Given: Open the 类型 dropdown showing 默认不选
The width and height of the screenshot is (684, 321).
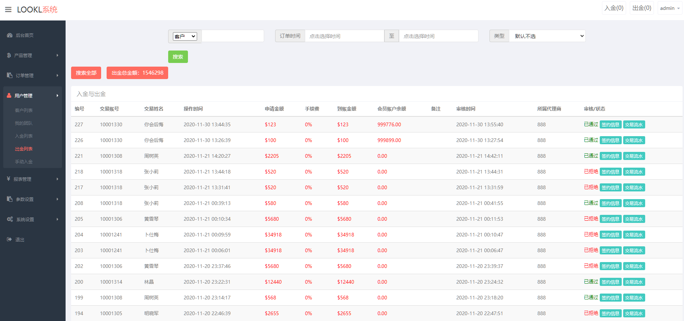Looking at the screenshot, I should click(547, 36).
